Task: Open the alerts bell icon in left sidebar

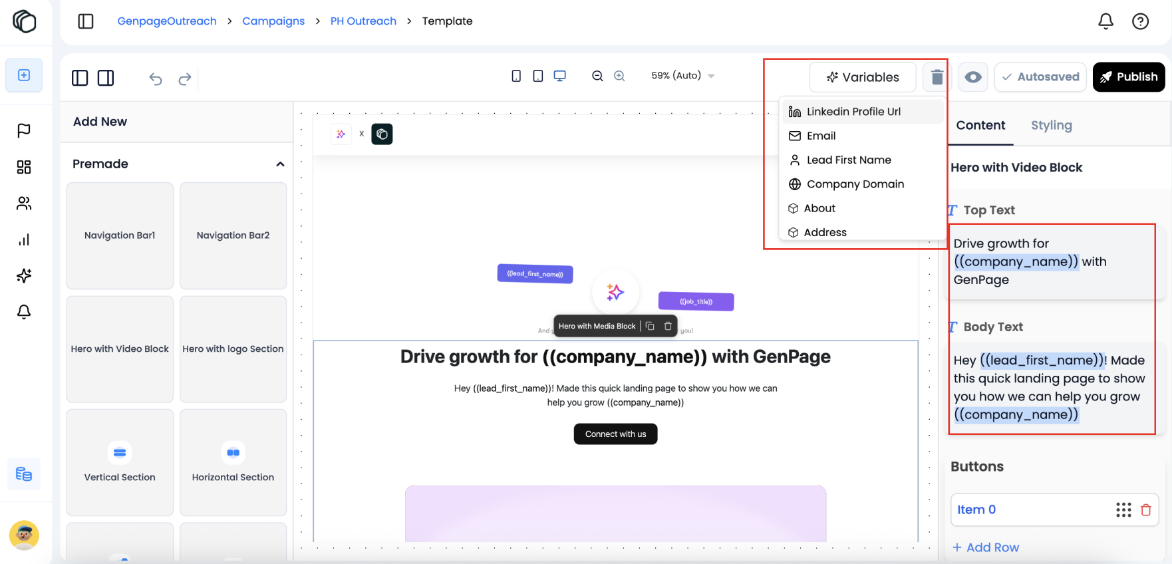Action: pyautogui.click(x=24, y=311)
